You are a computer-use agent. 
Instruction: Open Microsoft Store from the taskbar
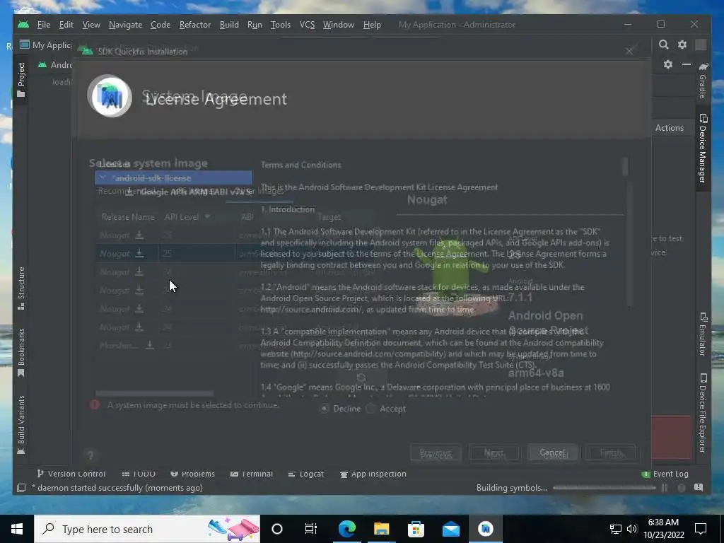pos(416,529)
